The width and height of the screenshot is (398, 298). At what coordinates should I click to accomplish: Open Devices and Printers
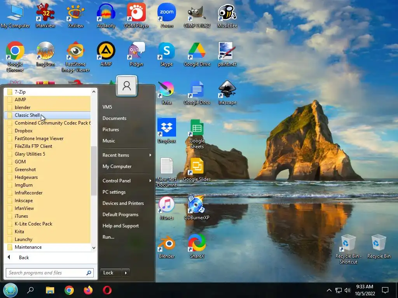click(x=127, y=203)
